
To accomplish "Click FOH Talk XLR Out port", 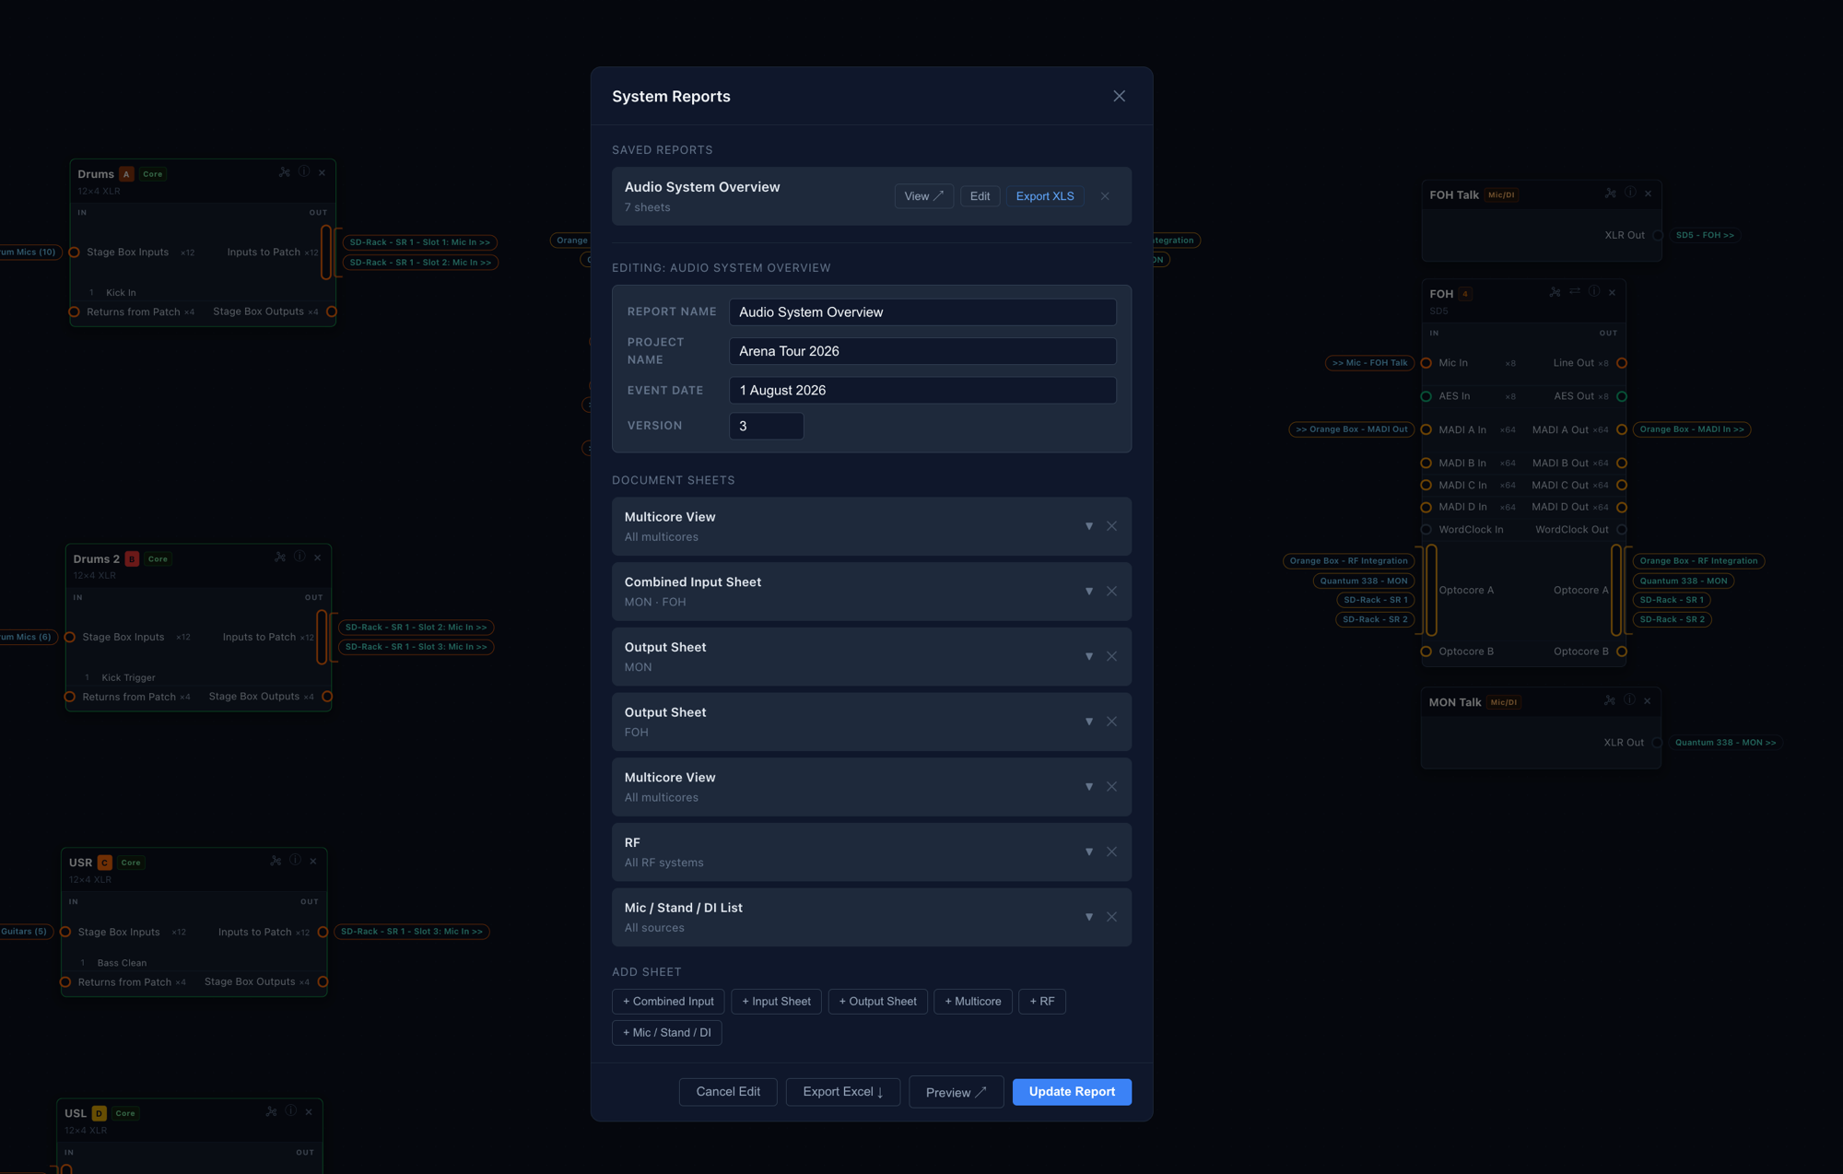I will pyautogui.click(x=1657, y=235).
